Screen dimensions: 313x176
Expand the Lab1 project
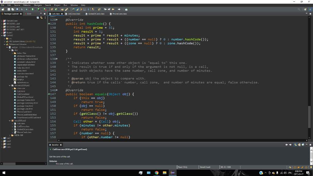pyautogui.click(x=2, y=138)
